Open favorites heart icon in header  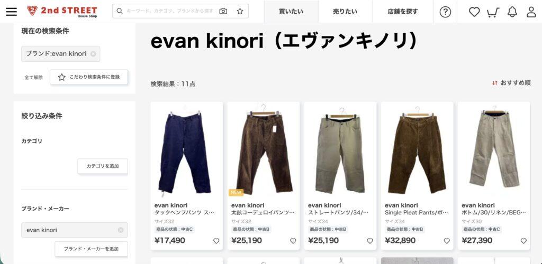(x=474, y=12)
